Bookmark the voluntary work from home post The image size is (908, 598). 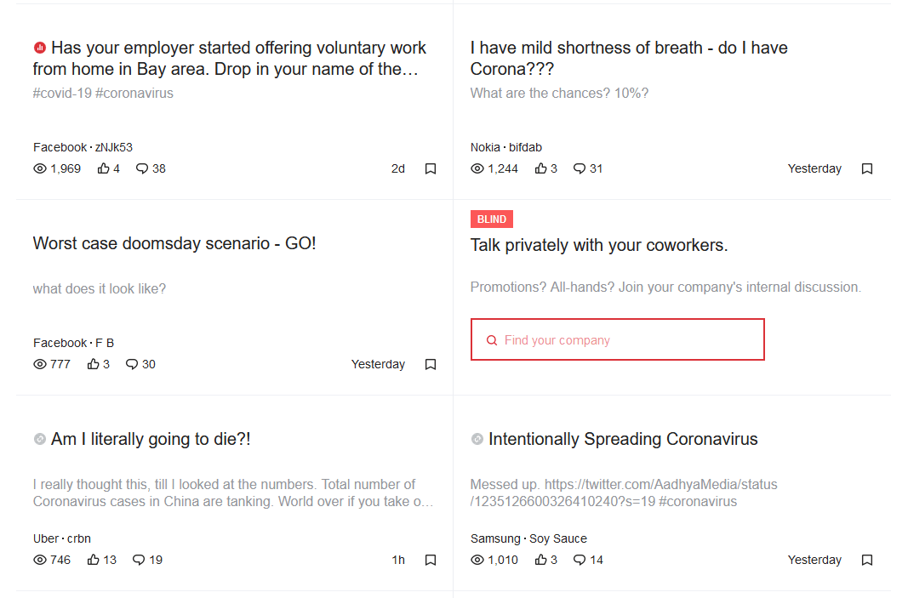point(431,168)
